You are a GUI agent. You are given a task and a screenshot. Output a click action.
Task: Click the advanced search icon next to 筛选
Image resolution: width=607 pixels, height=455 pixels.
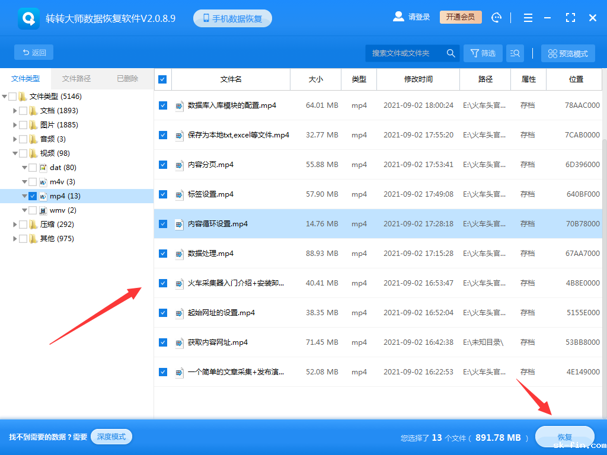(515, 53)
